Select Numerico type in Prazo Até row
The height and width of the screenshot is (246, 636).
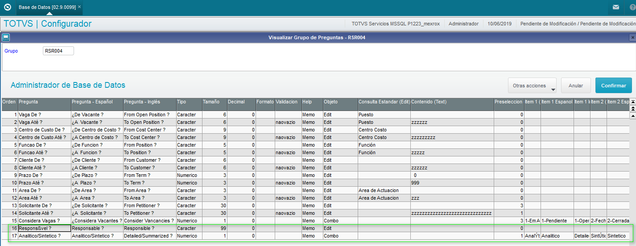point(189,183)
